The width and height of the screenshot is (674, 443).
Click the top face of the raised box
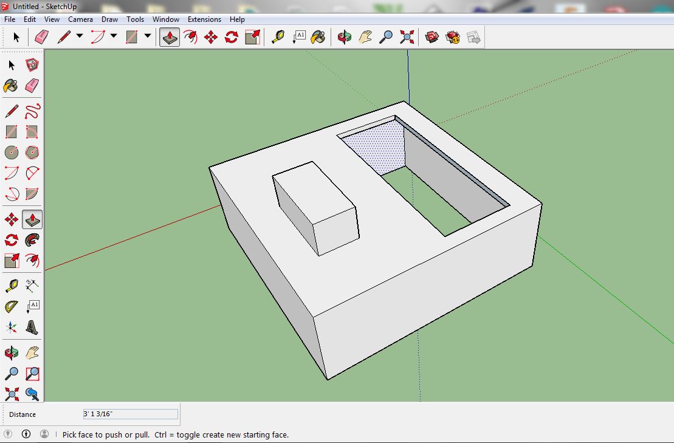pyautogui.click(x=314, y=192)
